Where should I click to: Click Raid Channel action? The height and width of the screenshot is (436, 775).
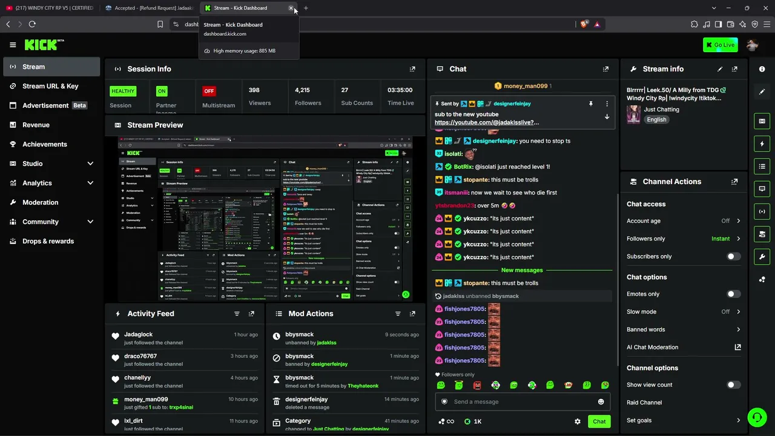[x=644, y=402]
